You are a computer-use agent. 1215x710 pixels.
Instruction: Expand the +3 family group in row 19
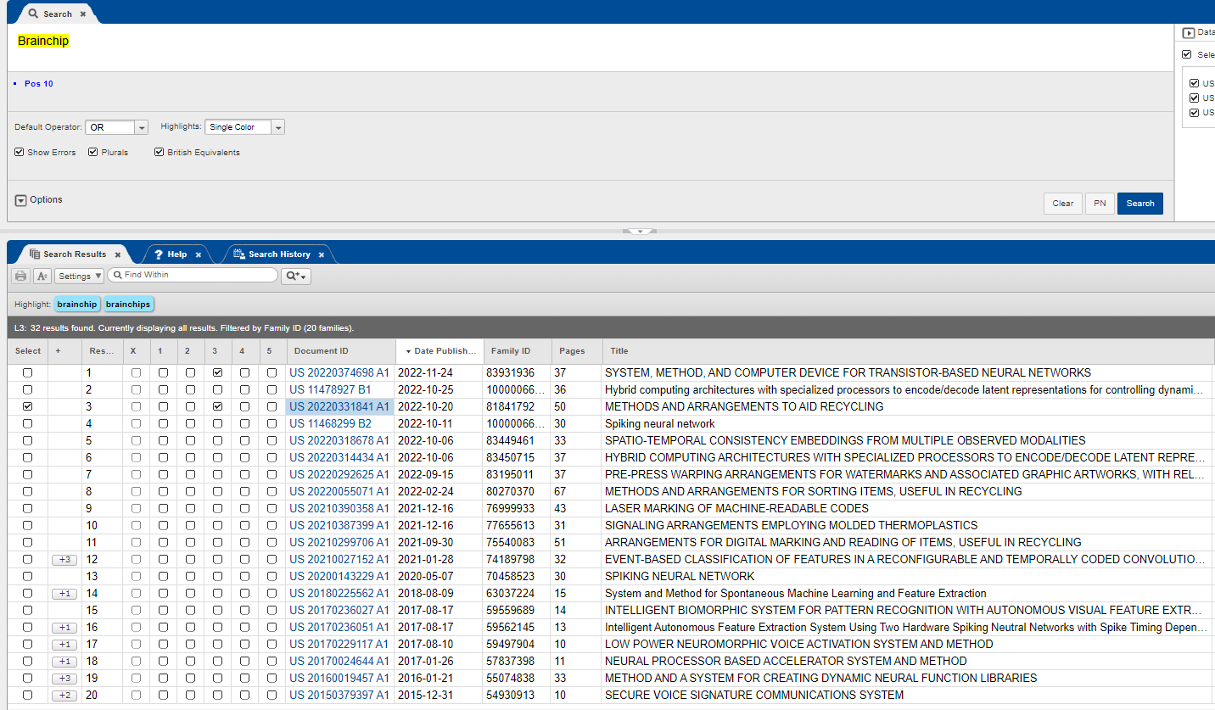tap(64, 679)
